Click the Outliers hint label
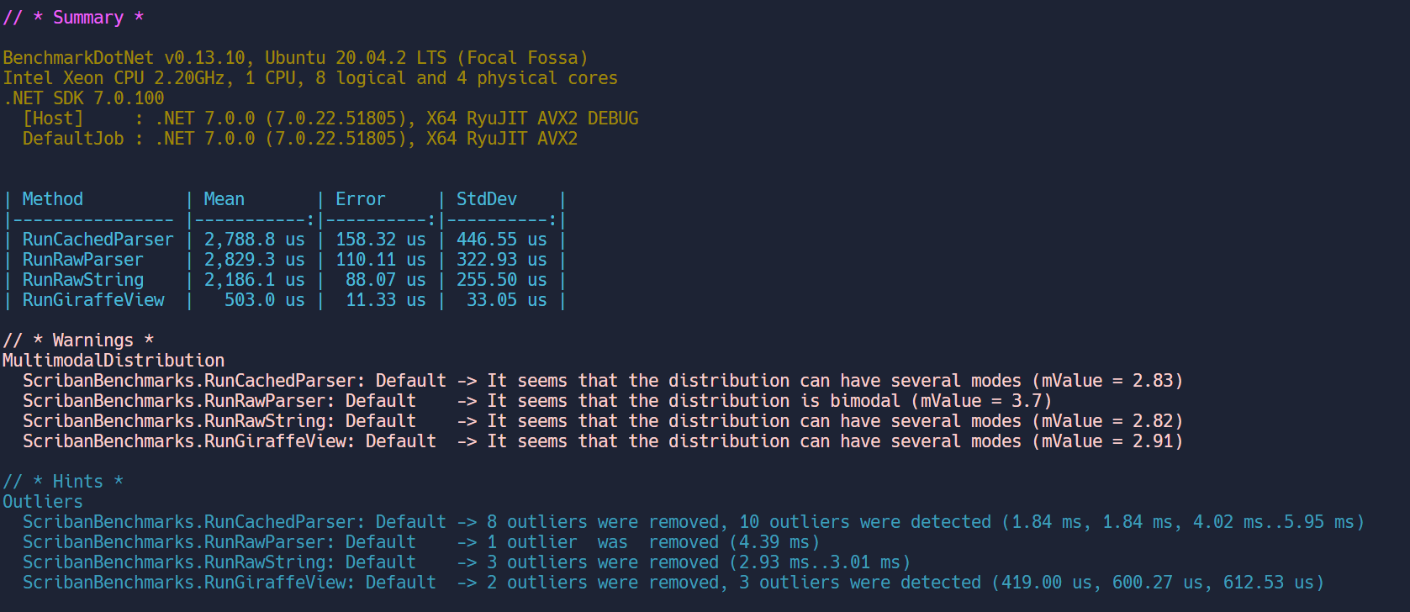Screen dimensions: 1410x612 [43, 502]
